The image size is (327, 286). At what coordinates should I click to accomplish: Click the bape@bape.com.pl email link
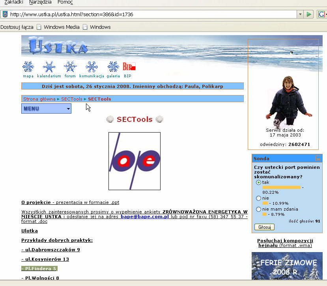(145, 217)
